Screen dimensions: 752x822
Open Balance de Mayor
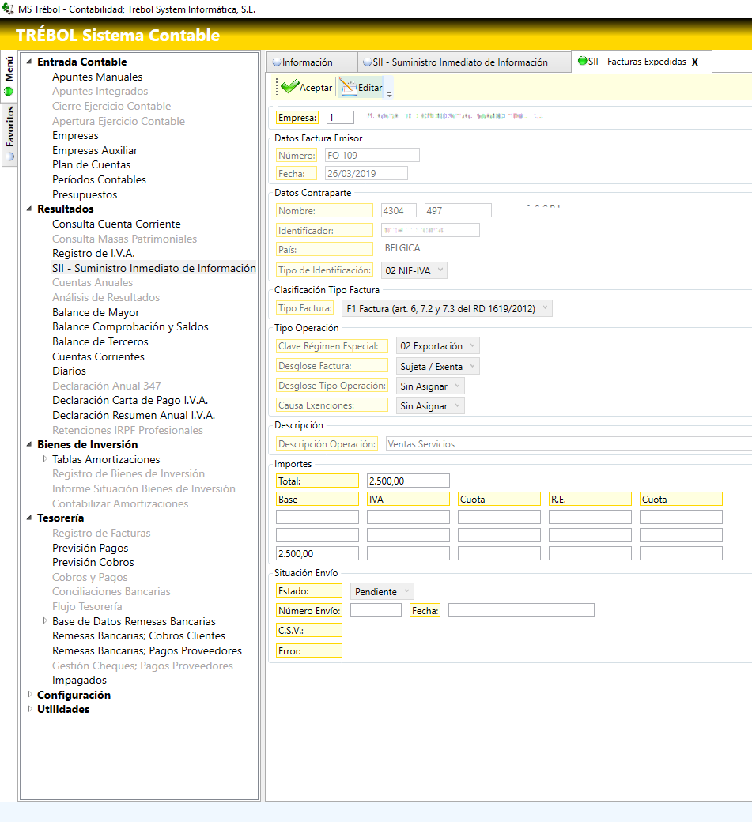pos(96,312)
